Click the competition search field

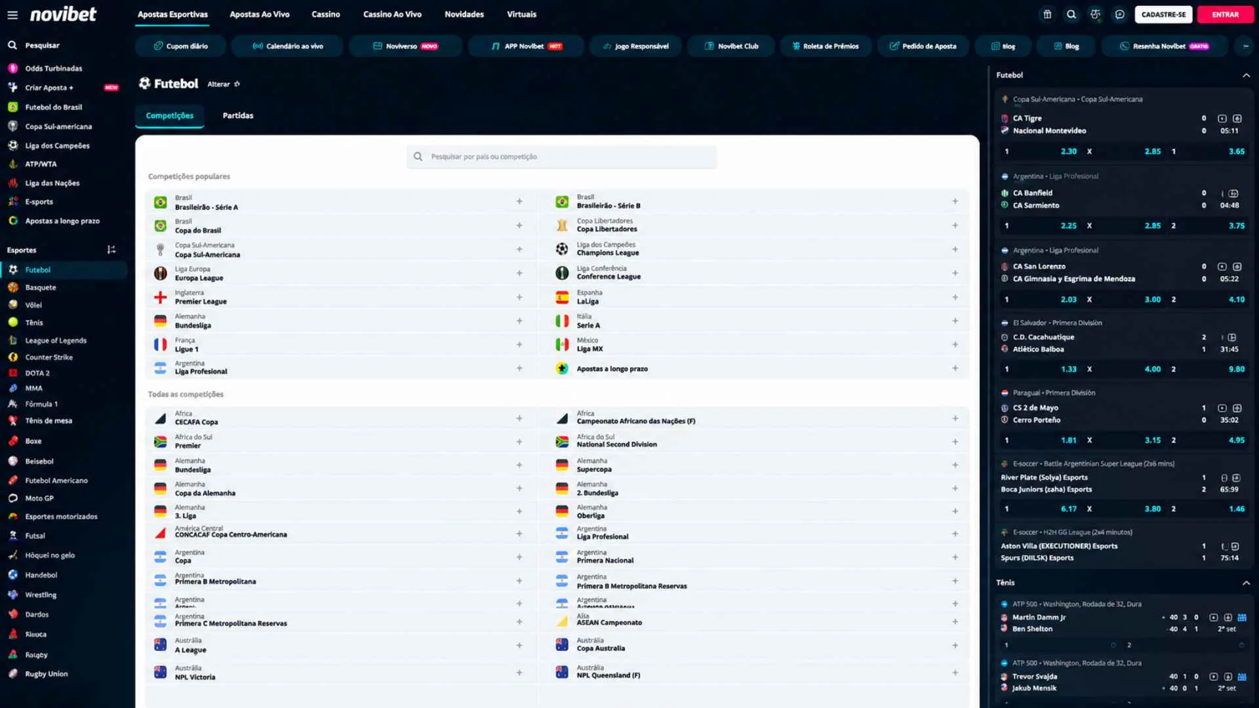coord(562,157)
